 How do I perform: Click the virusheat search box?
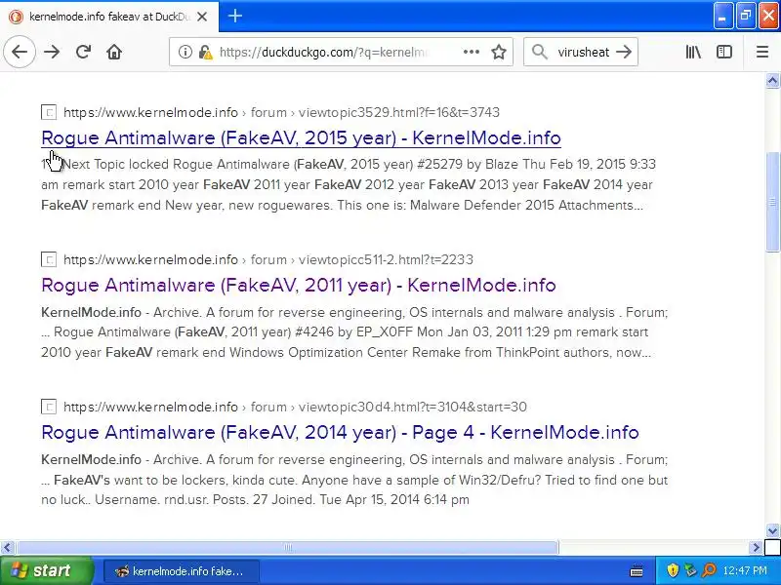(583, 52)
